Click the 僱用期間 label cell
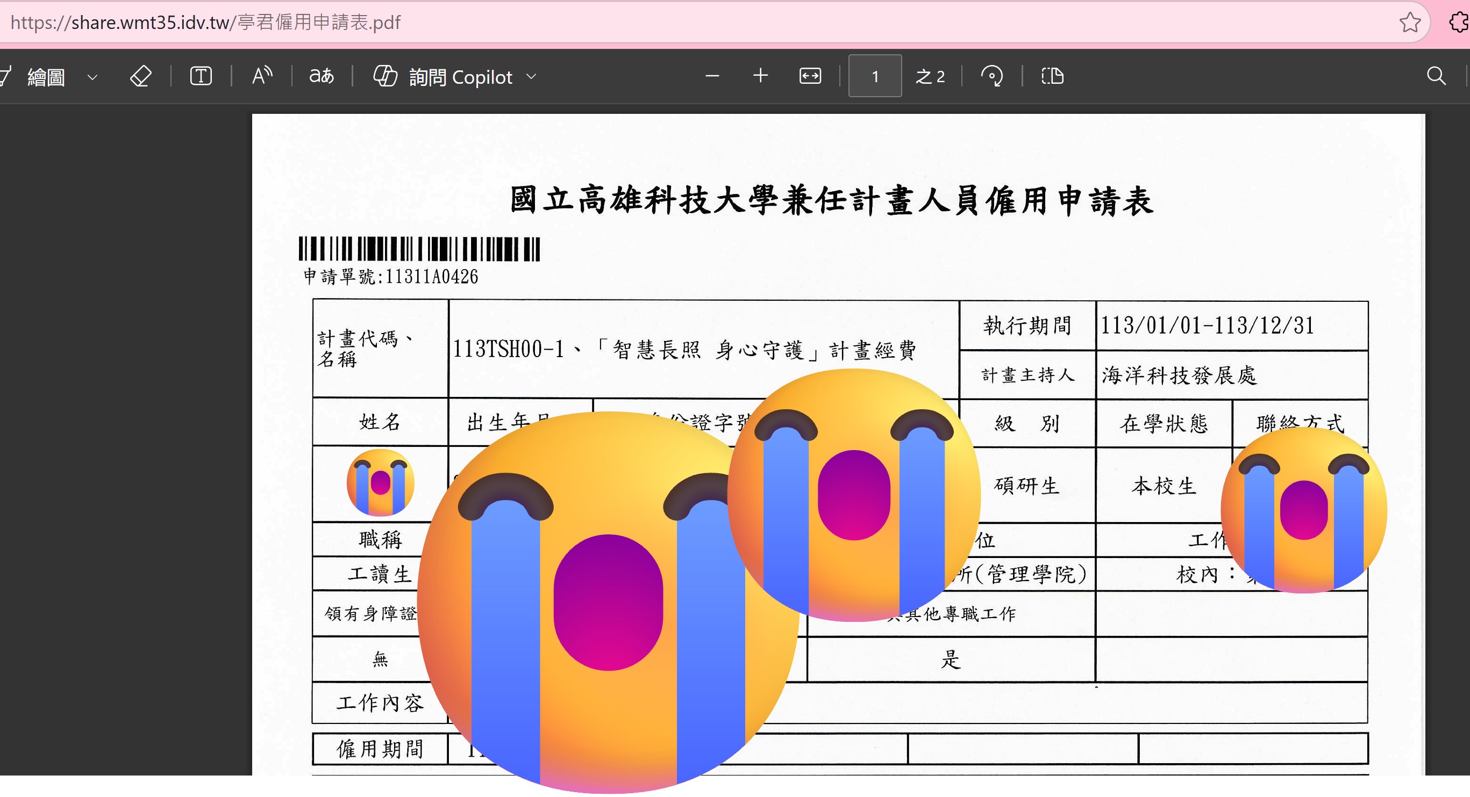Image resolution: width=1470 pixels, height=797 pixels. coord(380,749)
